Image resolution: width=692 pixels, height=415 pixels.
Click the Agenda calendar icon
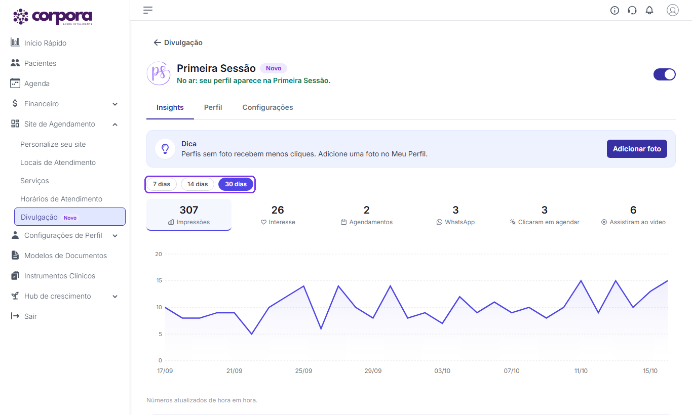[15, 84]
